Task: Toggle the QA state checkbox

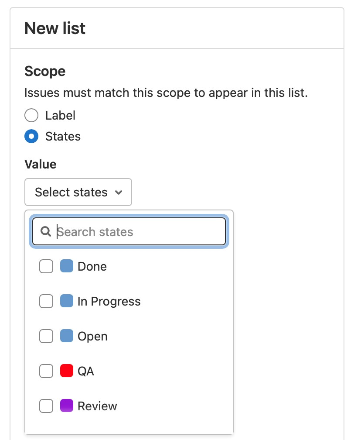Action: pyautogui.click(x=46, y=371)
